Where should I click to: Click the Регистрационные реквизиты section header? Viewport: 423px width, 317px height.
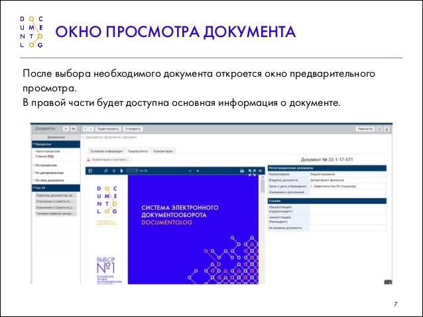click(327, 168)
